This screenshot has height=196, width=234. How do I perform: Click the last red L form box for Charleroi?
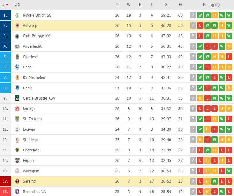pos(229,57)
